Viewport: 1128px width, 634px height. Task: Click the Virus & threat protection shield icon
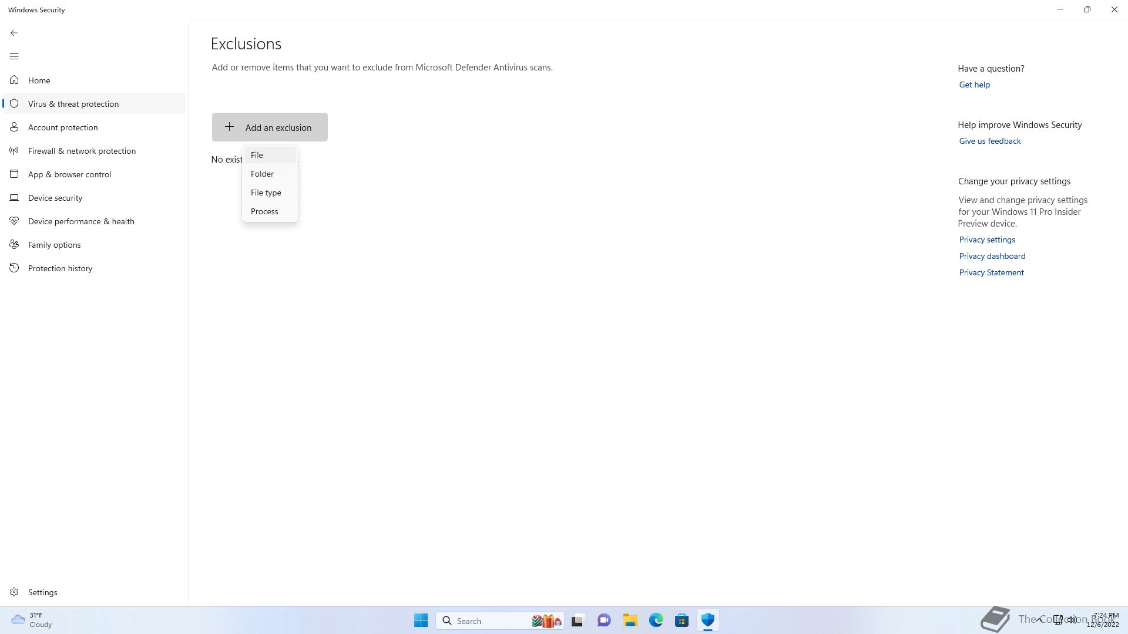14,103
